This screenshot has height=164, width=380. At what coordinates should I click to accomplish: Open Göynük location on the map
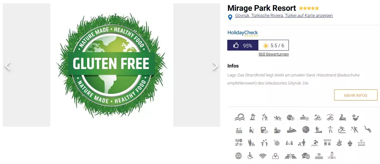pos(284,15)
